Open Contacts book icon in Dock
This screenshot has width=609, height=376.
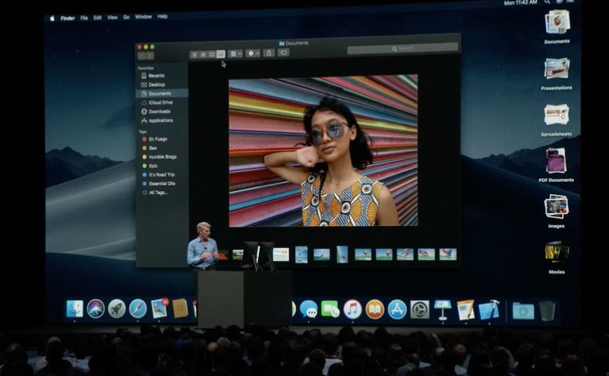click(x=180, y=309)
